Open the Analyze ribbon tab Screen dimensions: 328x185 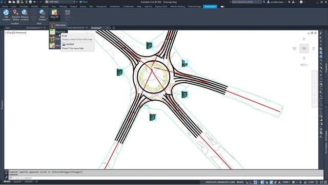pos(45,7)
